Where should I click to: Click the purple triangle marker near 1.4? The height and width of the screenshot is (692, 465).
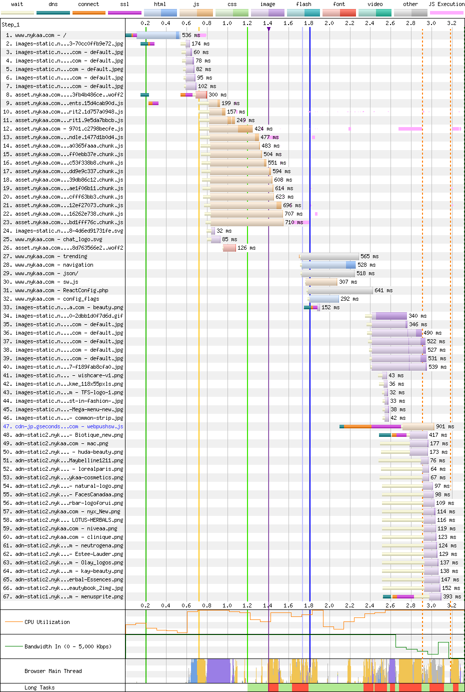[268, 29]
